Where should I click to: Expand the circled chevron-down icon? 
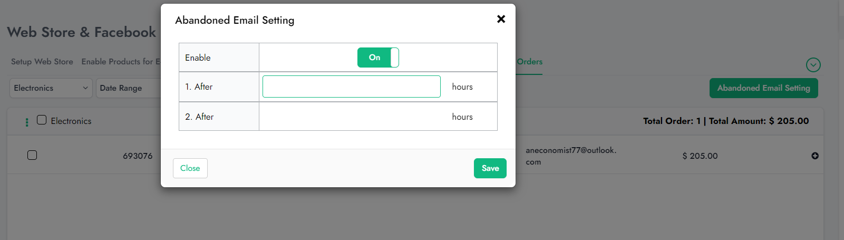point(813,65)
